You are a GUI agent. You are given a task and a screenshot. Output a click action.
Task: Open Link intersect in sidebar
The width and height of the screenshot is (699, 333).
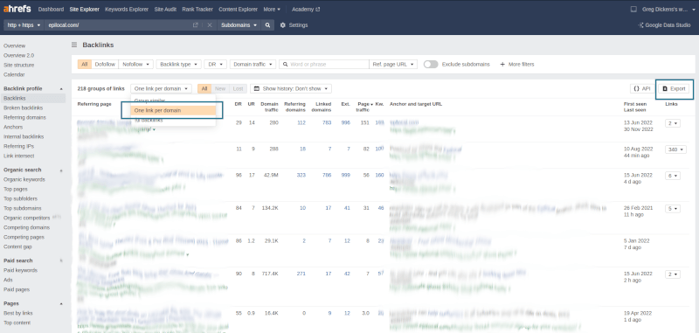tap(18, 156)
